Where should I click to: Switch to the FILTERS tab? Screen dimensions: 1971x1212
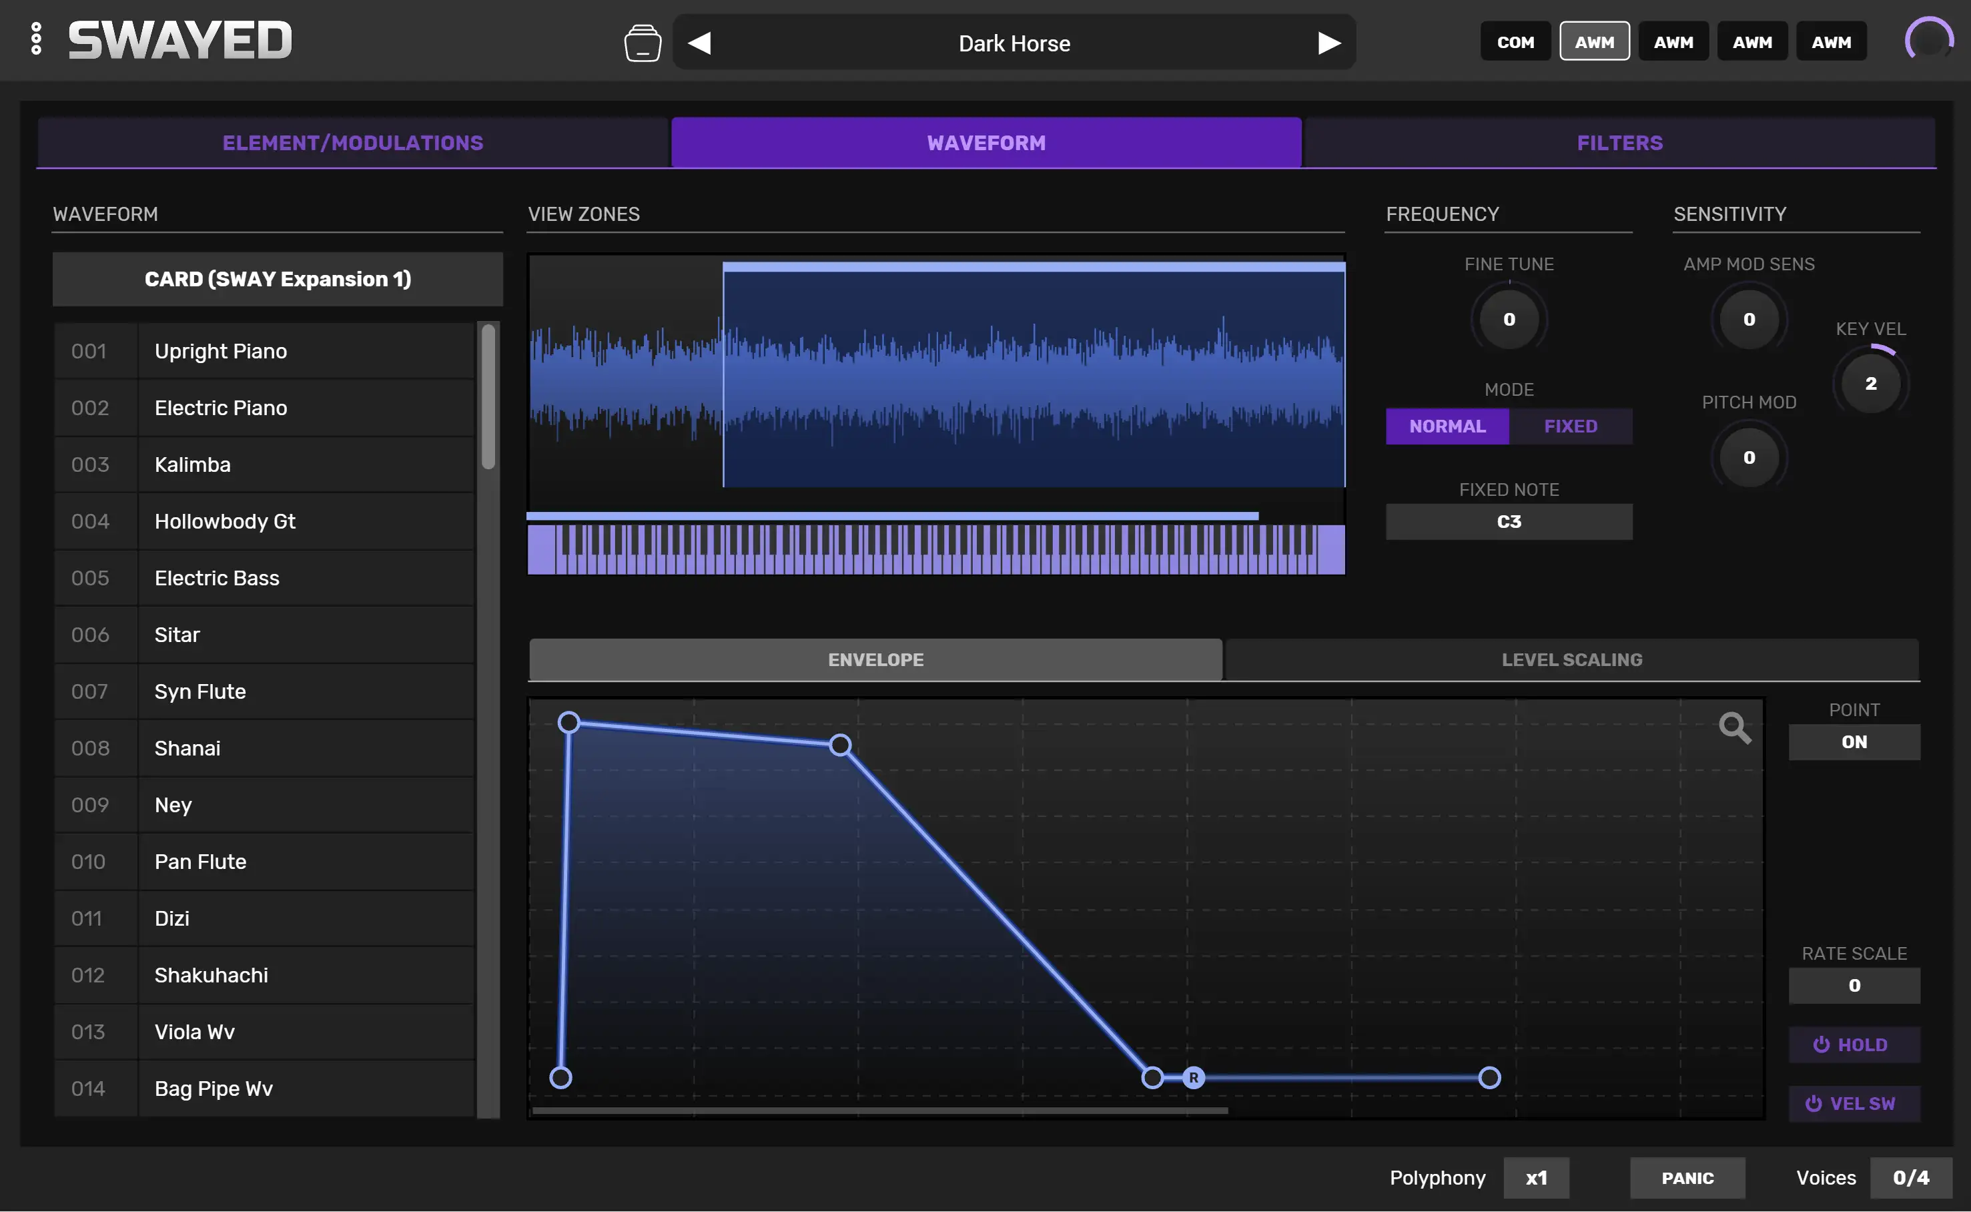[x=1619, y=143]
